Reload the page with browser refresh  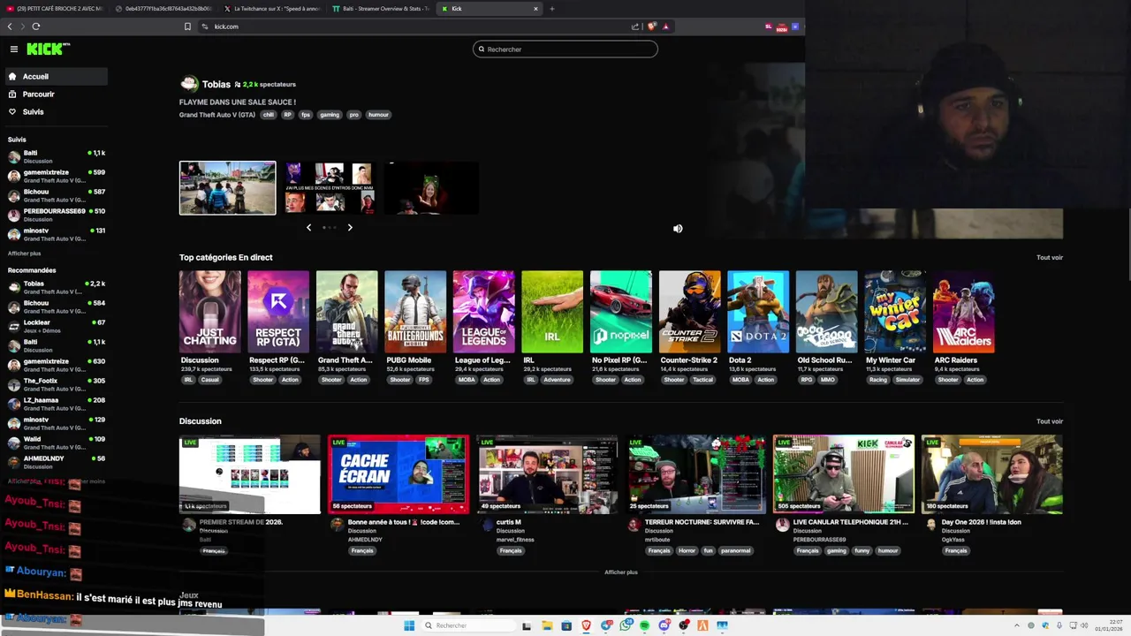[x=36, y=26]
